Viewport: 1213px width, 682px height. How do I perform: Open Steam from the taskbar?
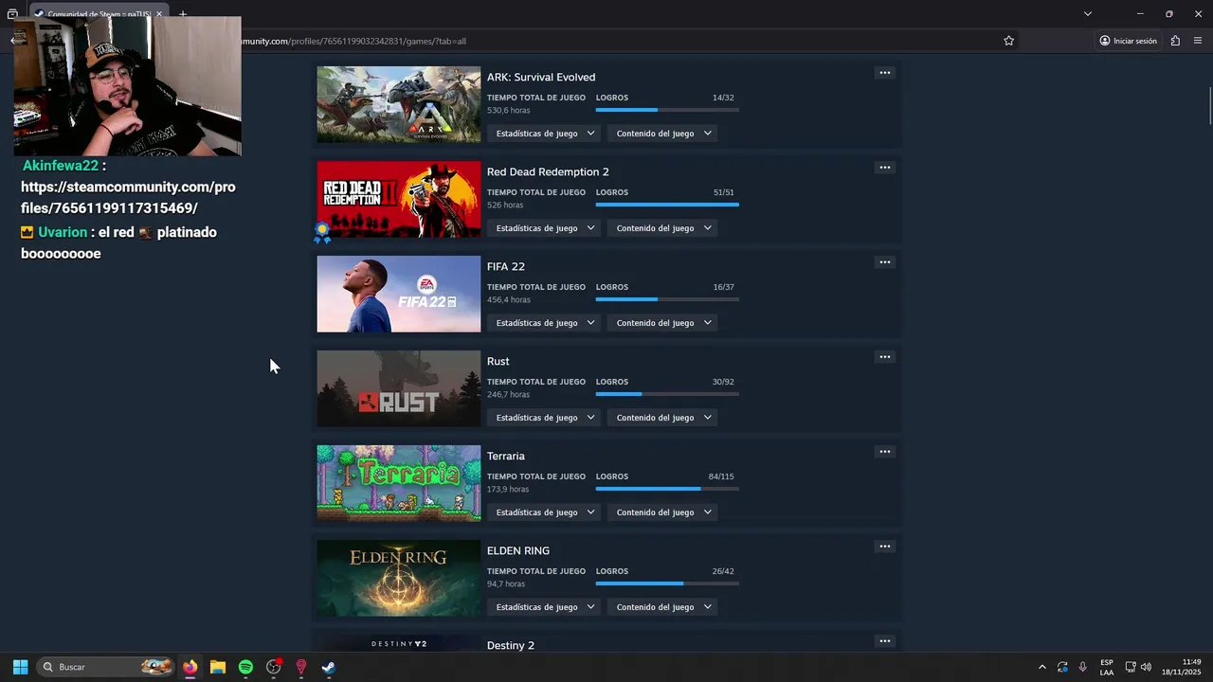click(328, 667)
